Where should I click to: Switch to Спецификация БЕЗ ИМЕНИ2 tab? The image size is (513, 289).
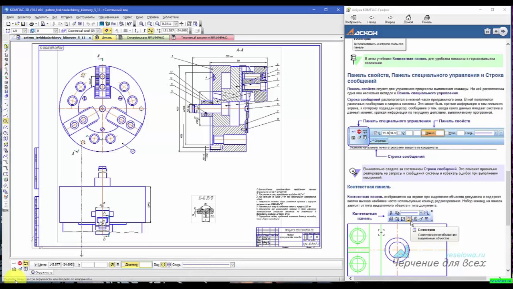click(142, 38)
